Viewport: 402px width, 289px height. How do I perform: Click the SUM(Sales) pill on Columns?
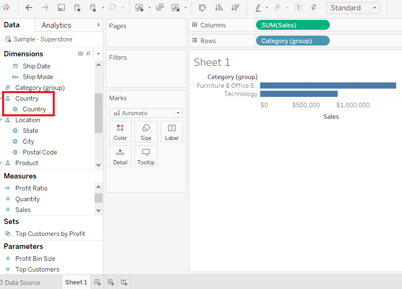292,25
